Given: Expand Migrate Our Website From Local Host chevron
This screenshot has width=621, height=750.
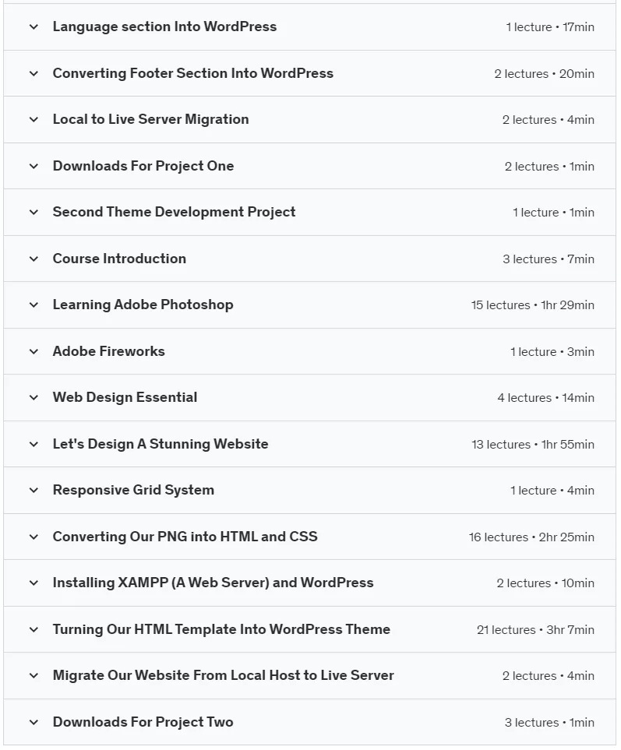Looking at the screenshot, I should tap(34, 676).
